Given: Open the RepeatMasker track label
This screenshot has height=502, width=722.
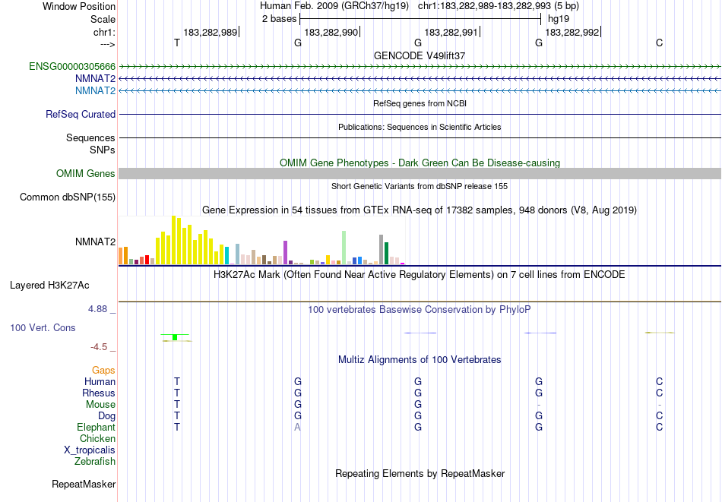Looking at the screenshot, I should point(84,484).
